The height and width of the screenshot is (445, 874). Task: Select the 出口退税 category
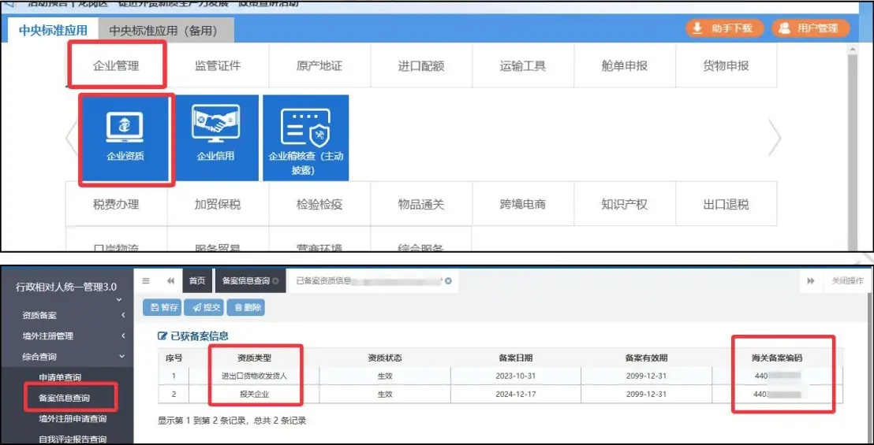point(726,204)
